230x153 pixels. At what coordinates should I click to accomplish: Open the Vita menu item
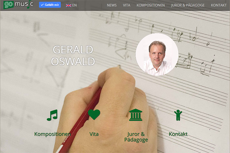126,5
